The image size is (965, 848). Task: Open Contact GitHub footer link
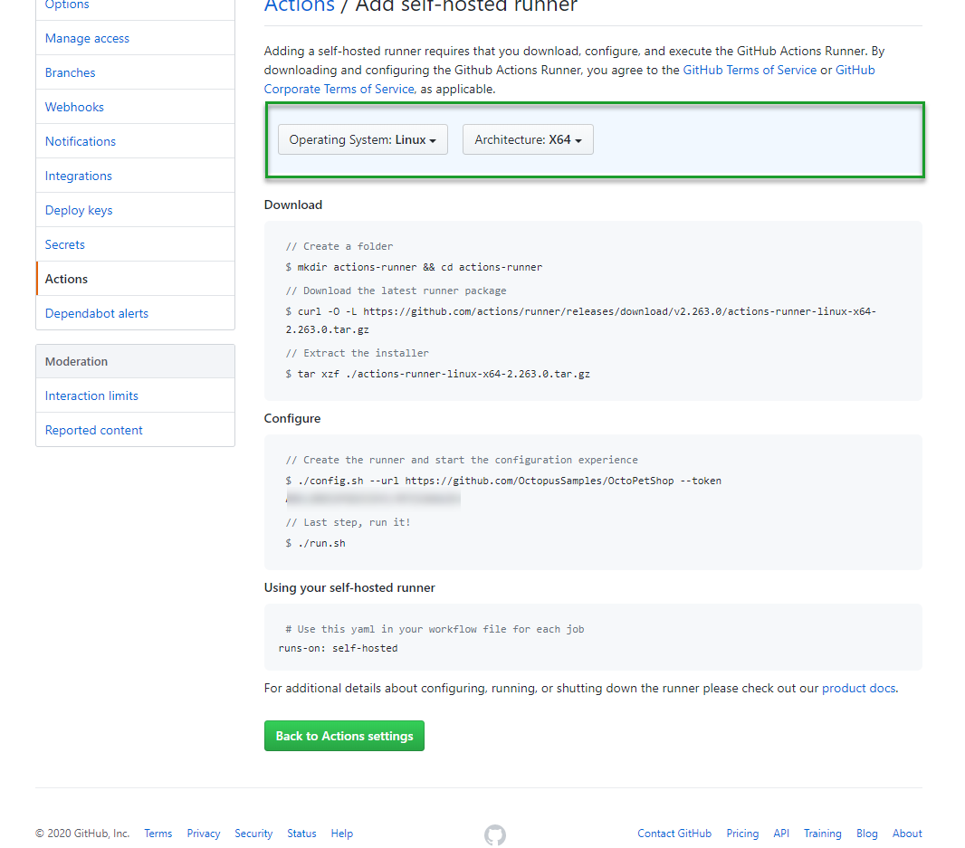(x=674, y=834)
